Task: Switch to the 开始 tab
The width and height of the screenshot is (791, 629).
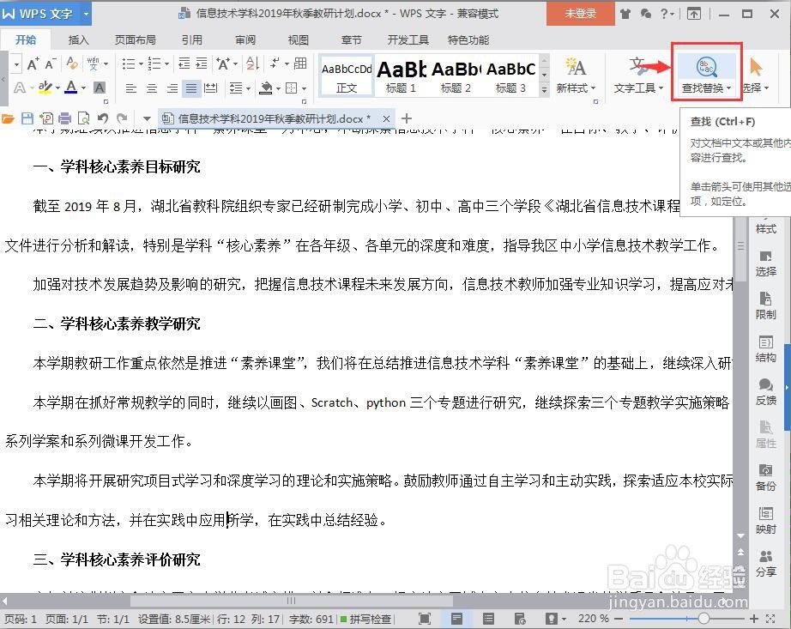Action: coord(25,39)
